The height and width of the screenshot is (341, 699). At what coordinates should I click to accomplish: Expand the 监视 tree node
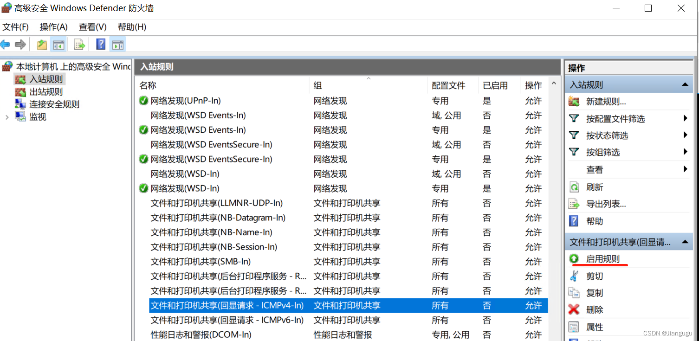coord(7,117)
